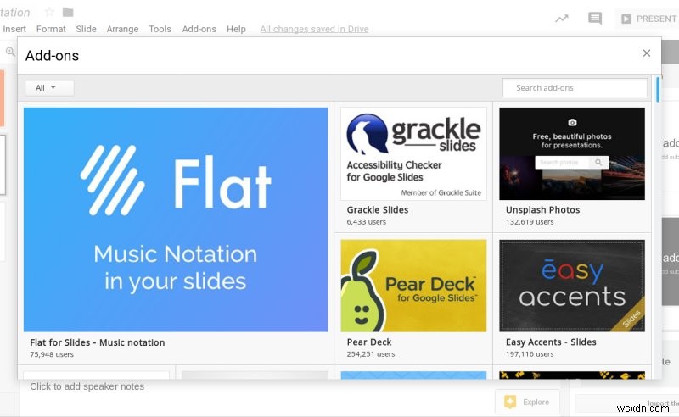Click the Unsplash Photos title text
Viewport: 679px width, 417px height.
click(x=542, y=210)
